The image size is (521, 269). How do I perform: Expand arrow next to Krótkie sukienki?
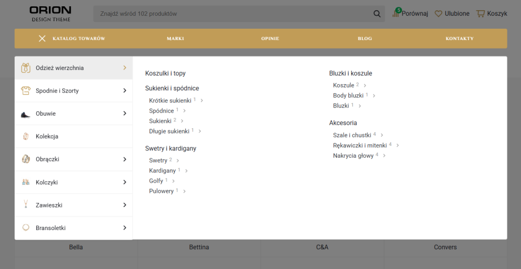point(202,101)
